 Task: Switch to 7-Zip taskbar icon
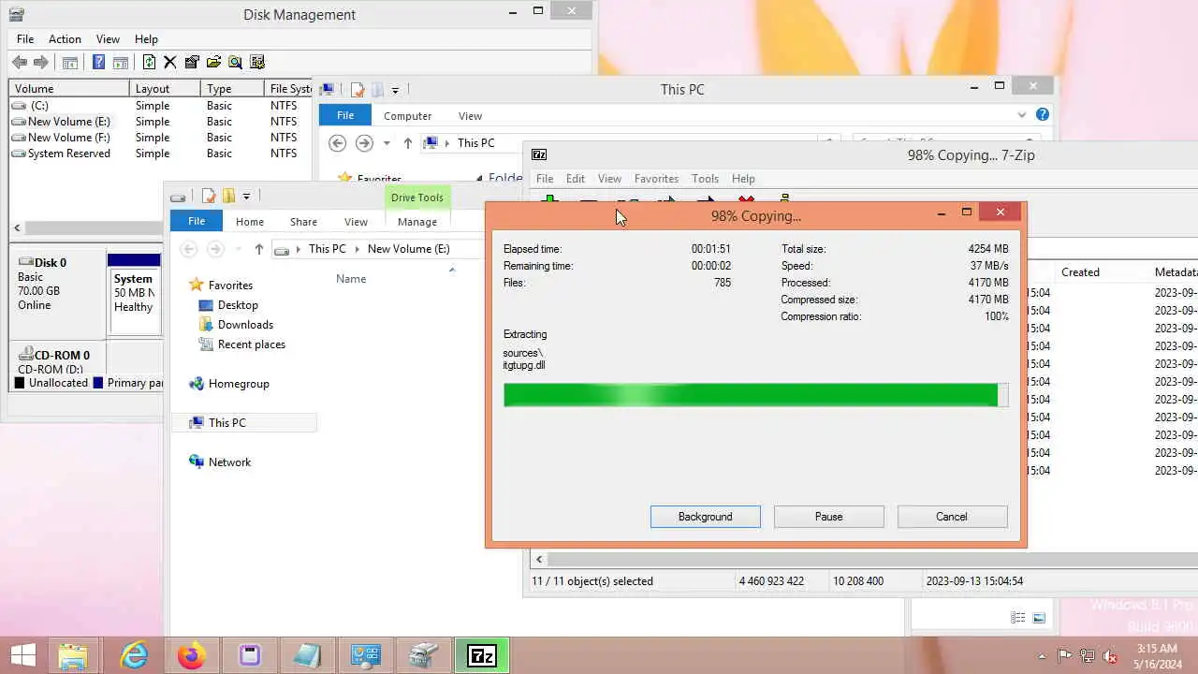pyautogui.click(x=482, y=655)
